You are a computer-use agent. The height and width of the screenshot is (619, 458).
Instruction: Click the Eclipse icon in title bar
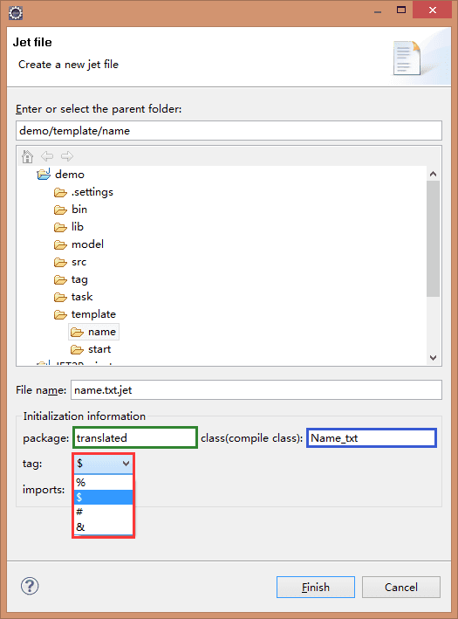pyautogui.click(x=16, y=12)
